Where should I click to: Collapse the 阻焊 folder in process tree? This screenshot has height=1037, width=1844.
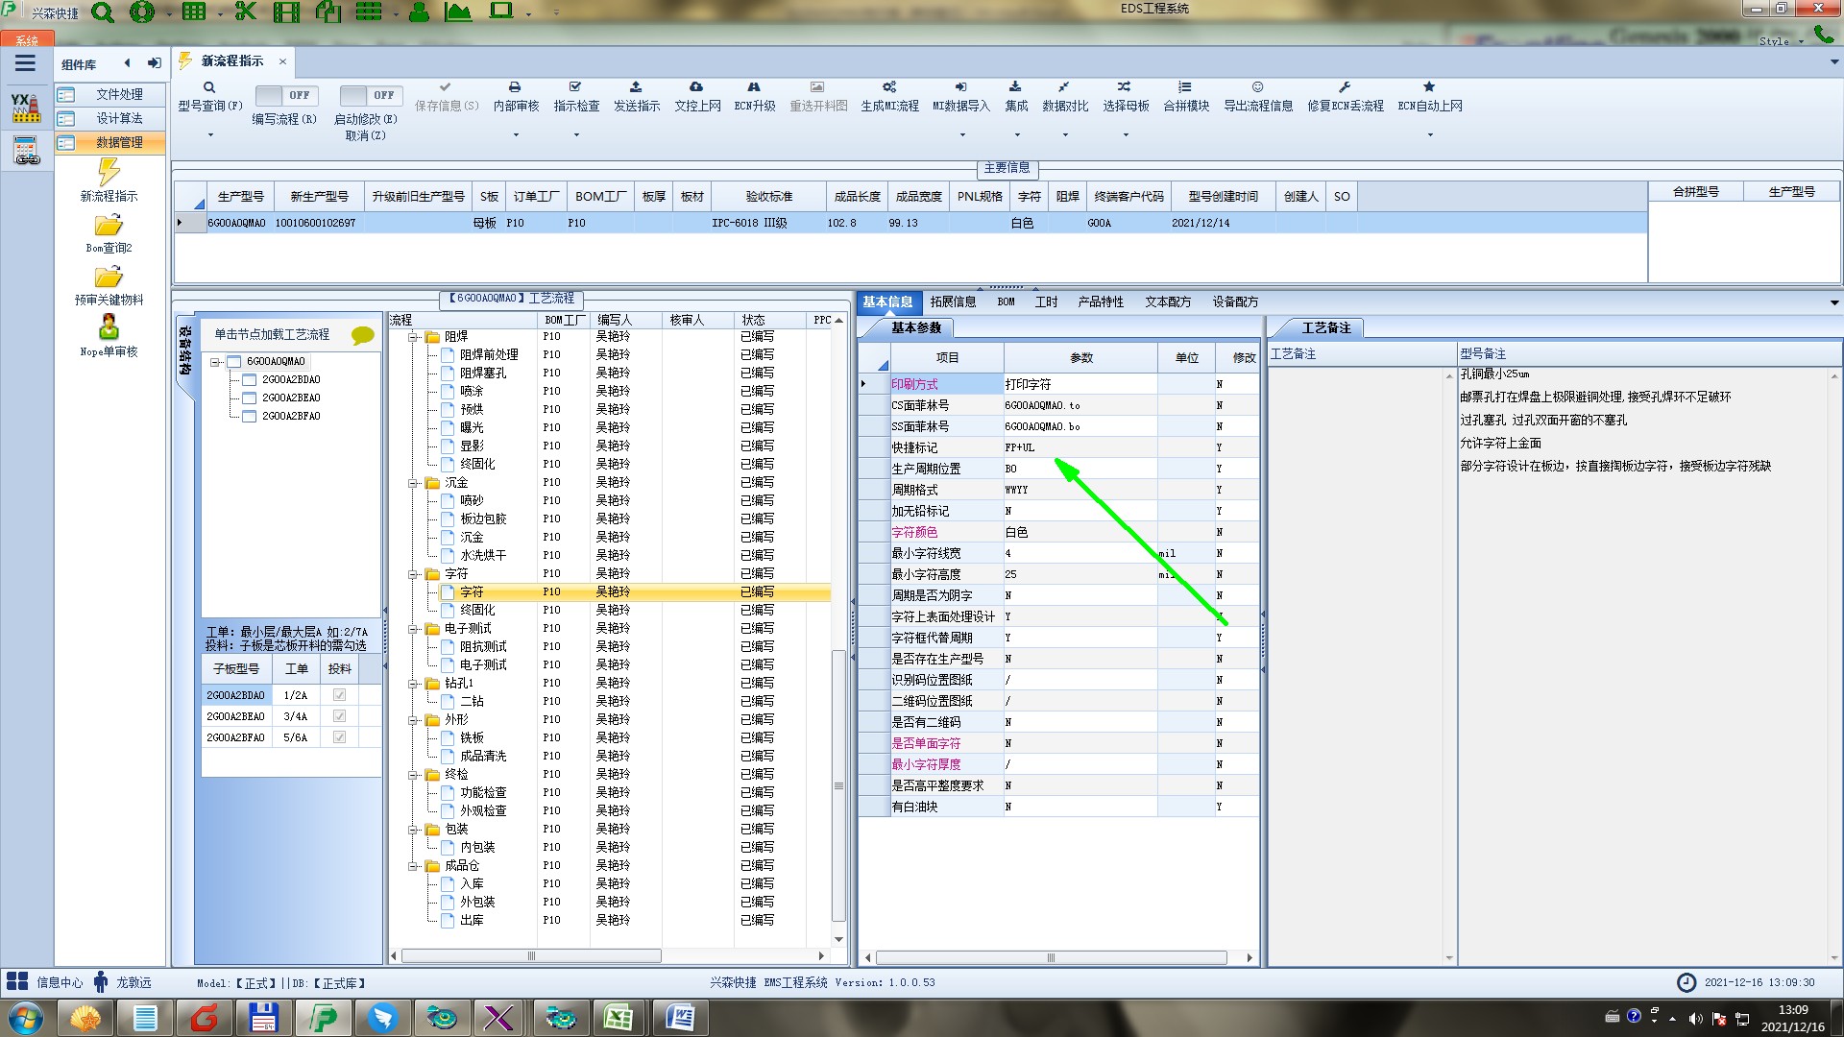[414, 337]
